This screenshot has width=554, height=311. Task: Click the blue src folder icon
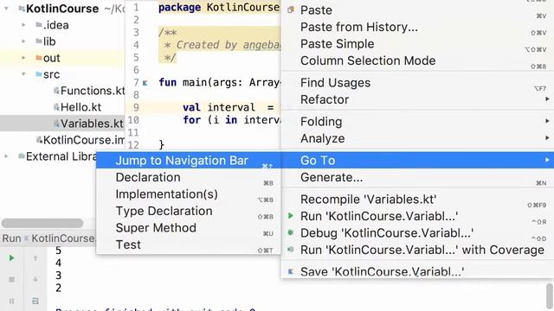click(39, 74)
